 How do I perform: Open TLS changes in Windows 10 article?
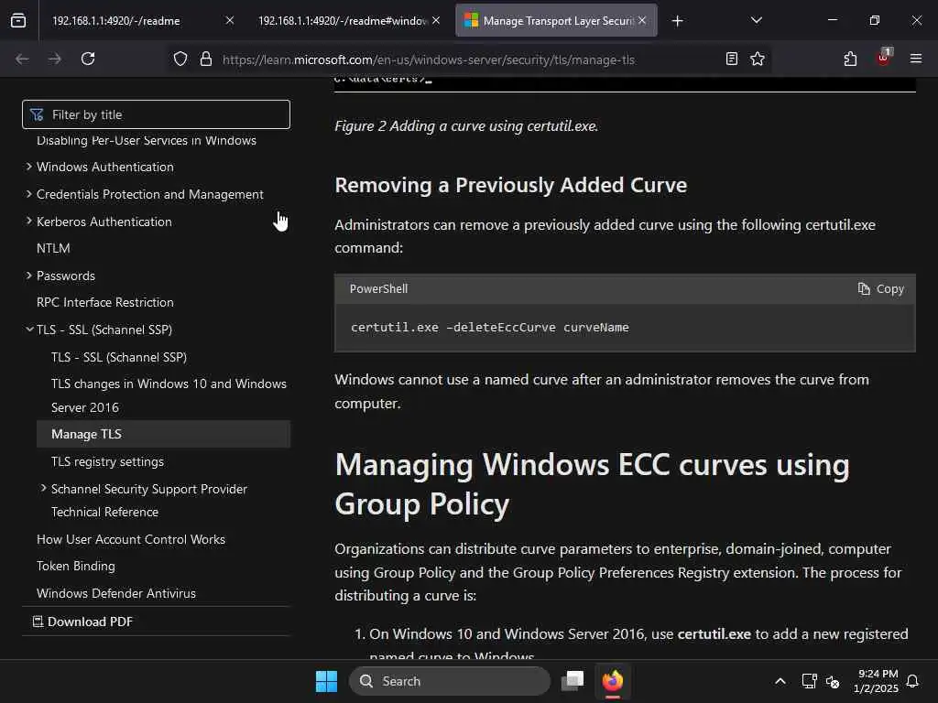tap(169, 395)
